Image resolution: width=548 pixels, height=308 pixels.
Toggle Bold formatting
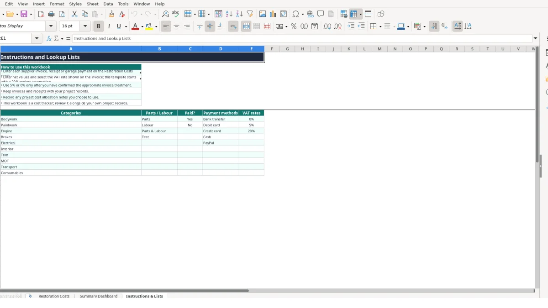[x=98, y=26]
